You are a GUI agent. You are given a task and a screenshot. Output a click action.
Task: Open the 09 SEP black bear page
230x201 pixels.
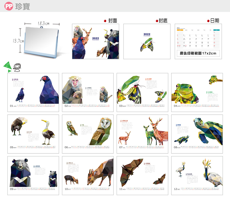(x=33, y=175)
